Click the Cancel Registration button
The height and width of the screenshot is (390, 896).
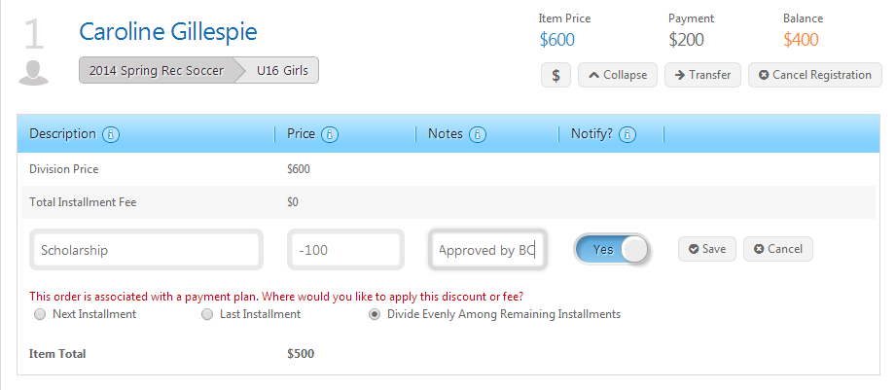click(815, 75)
